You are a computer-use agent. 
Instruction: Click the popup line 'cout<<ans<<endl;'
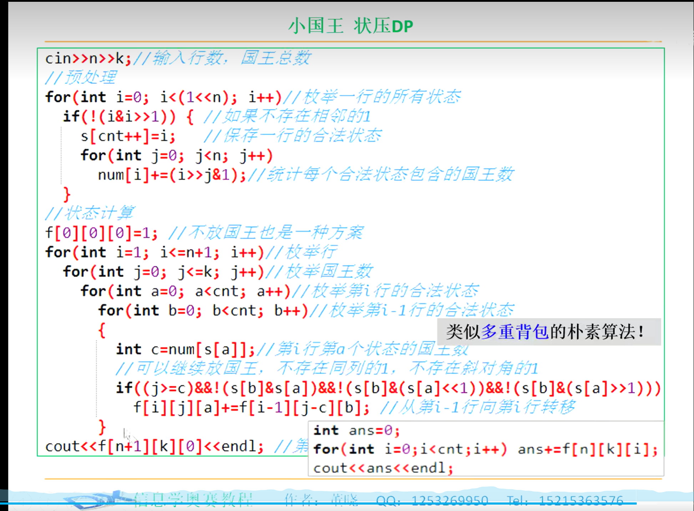click(x=383, y=468)
